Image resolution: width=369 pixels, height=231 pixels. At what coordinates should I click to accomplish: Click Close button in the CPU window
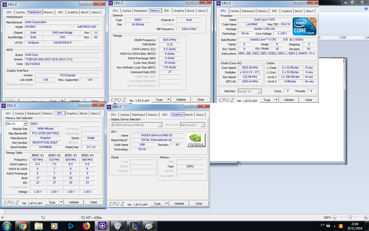point(309,100)
